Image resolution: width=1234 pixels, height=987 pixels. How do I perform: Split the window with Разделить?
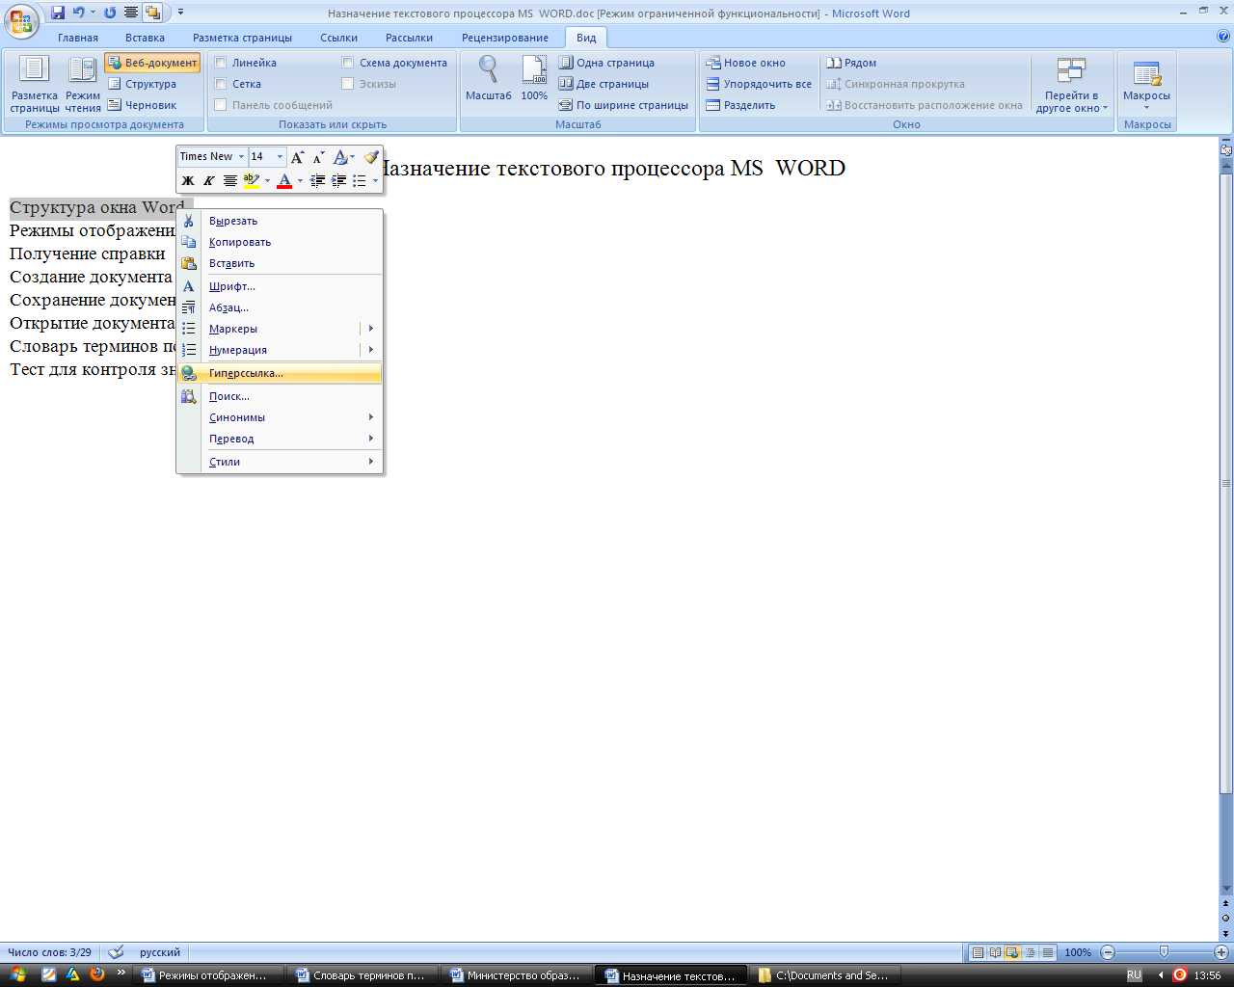pos(740,105)
